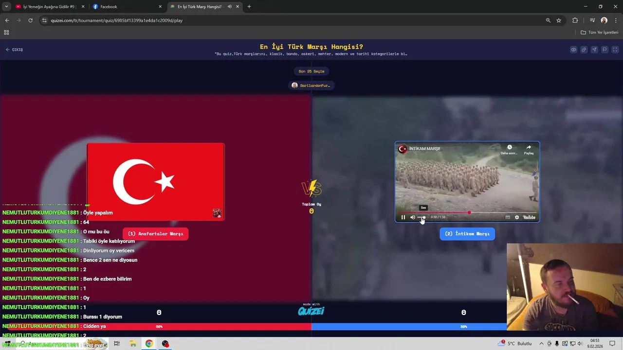Click the YouTube channel avatar in video
623x350 pixels.
403,149
